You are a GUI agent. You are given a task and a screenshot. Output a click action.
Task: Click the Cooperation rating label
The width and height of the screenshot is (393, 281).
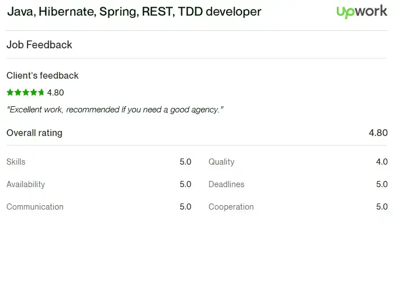(231, 207)
